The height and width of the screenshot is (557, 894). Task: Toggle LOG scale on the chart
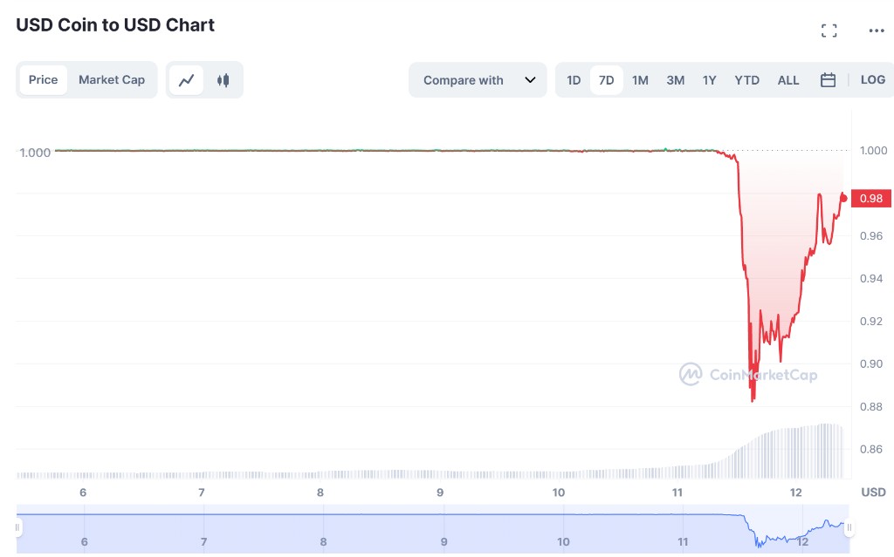coord(872,80)
